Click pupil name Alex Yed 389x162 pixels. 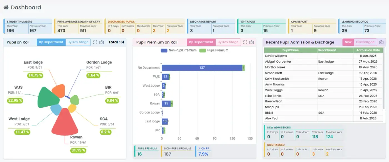271,119
